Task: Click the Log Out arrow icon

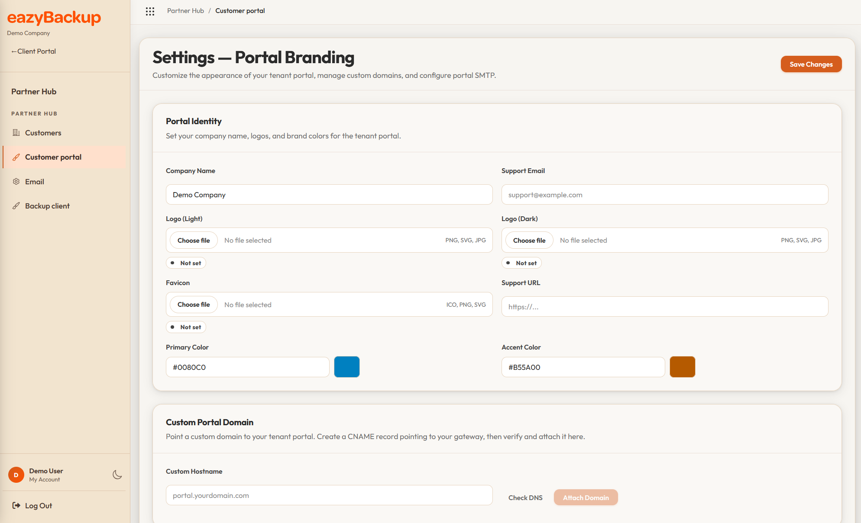Action: coord(16,505)
